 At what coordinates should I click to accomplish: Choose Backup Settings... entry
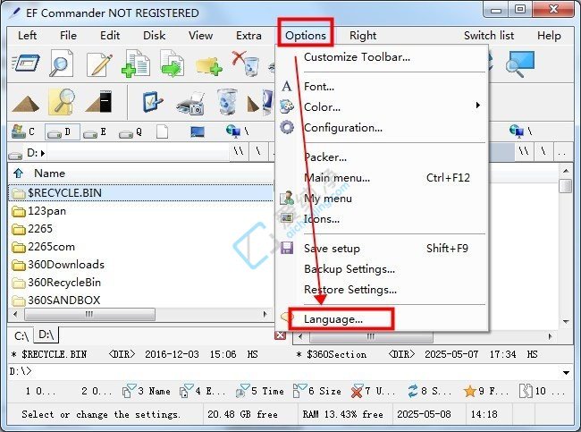click(x=382, y=269)
